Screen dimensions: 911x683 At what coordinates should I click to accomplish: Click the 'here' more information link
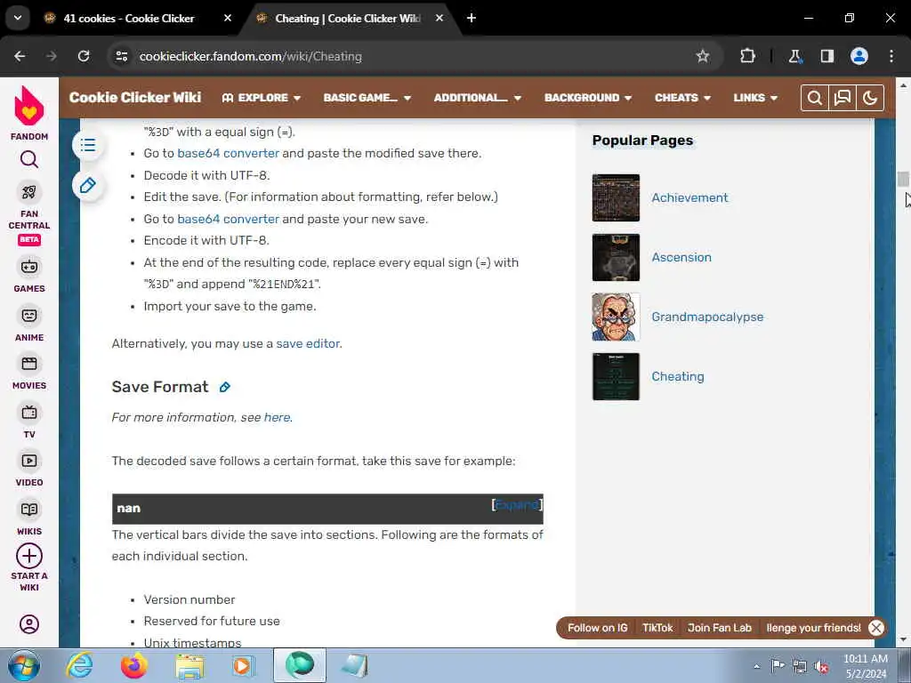(278, 418)
